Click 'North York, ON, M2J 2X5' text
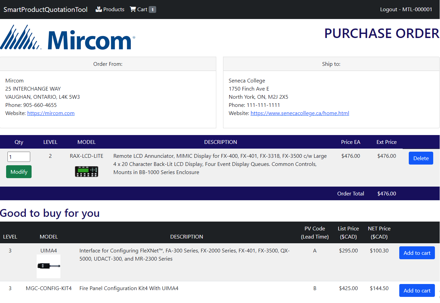This screenshot has height=303, width=440. pos(258,97)
